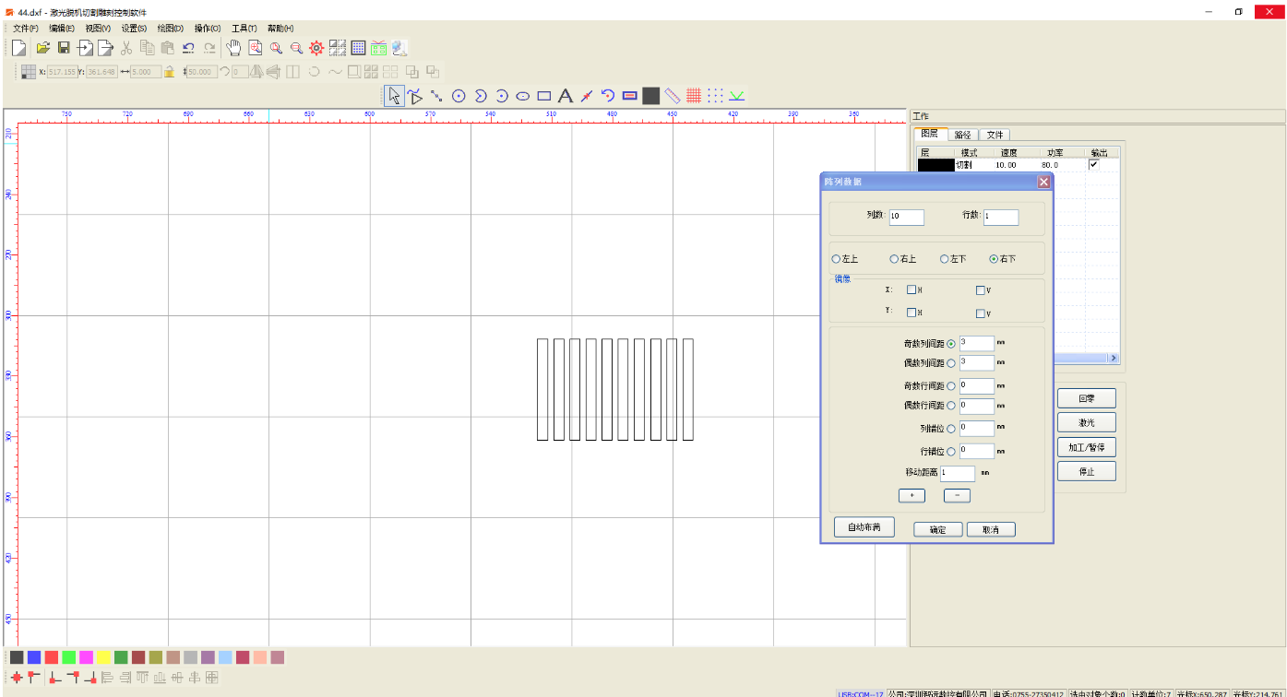Select the arrow pointer tool
The height and width of the screenshot is (697, 1287).
[x=395, y=96]
